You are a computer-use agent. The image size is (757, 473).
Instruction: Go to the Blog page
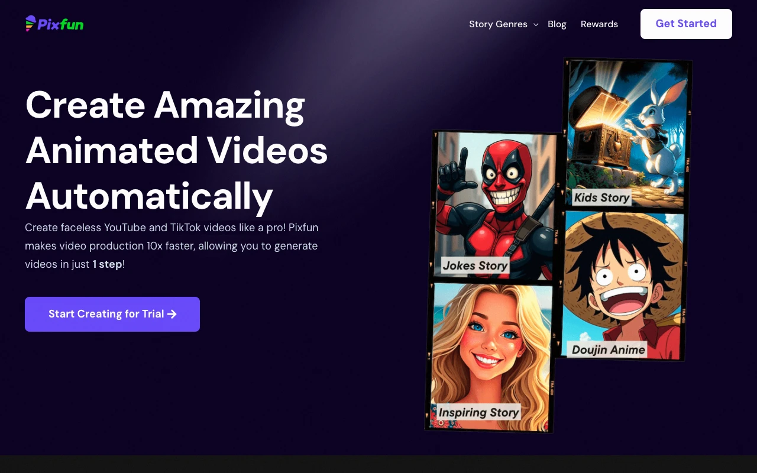[x=557, y=24]
